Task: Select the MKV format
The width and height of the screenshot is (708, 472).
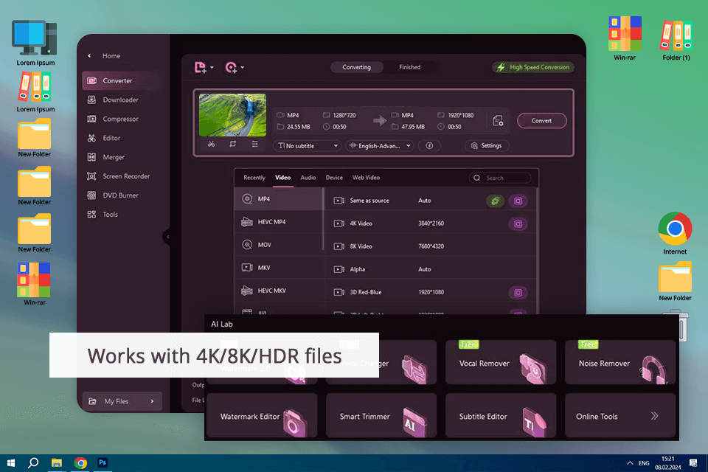Action: point(279,268)
